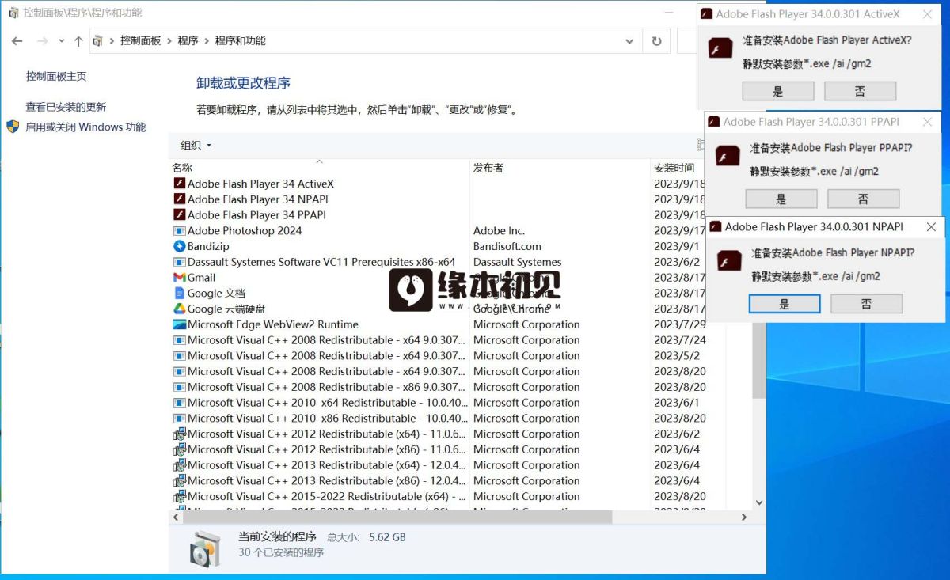Image resolution: width=950 pixels, height=580 pixels.
Task: Click the 程序 breadcrumb segment
Action: (188, 41)
